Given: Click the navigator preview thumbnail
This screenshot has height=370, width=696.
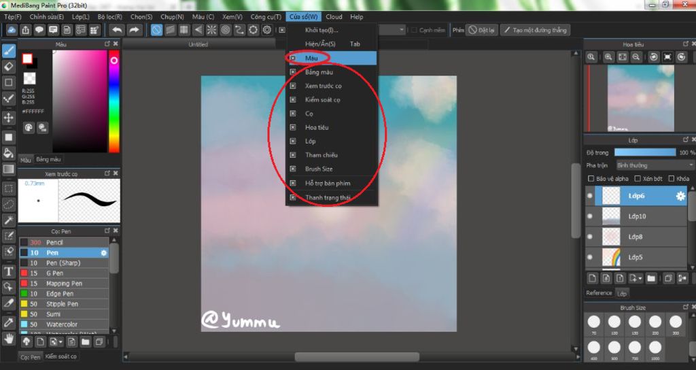Looking at the screenshot, I should [640, 98].
